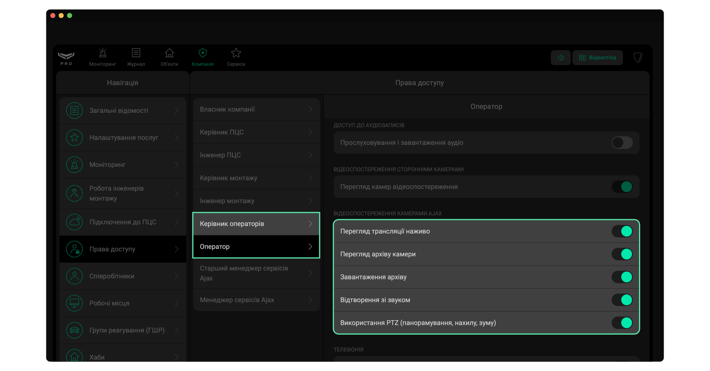Click the Ajax PRO logo icon
Screen dimensions: 710x371
tap(66, 58)
